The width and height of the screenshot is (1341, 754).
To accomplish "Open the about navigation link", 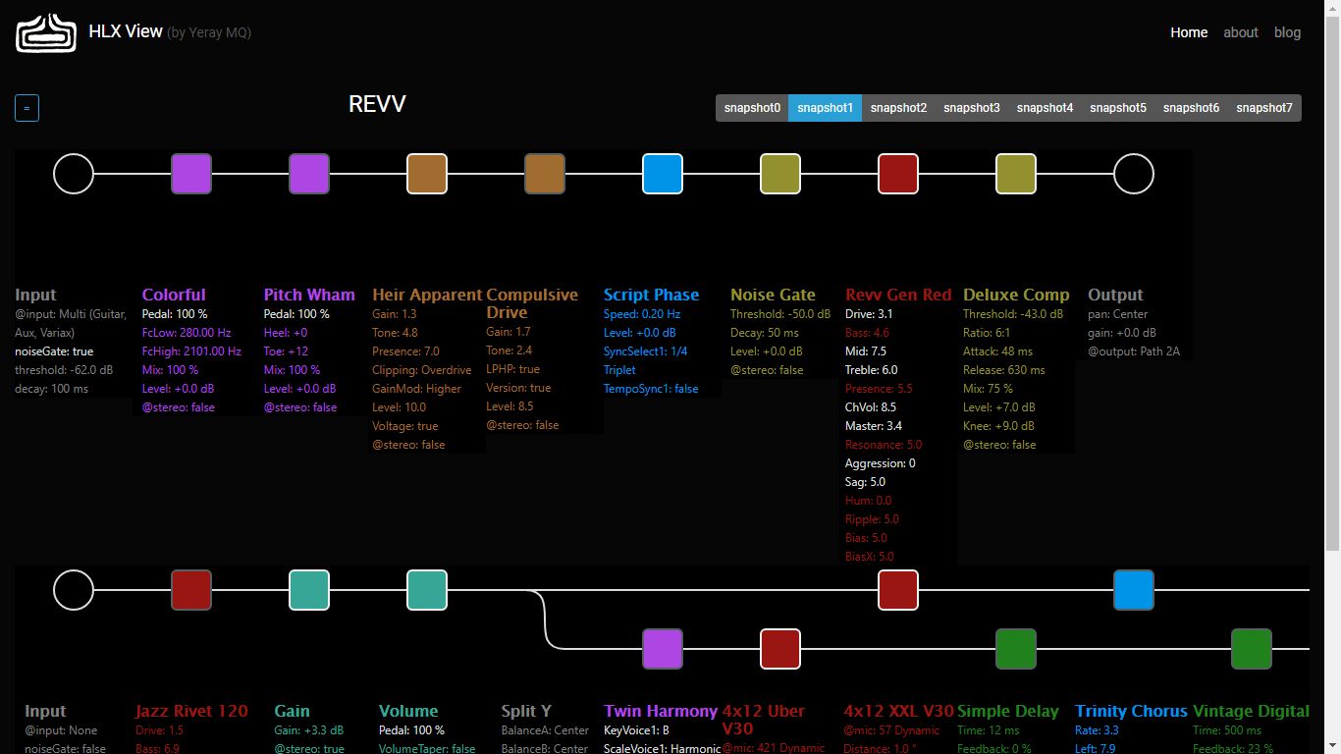I will click(x=1241, y=32).
